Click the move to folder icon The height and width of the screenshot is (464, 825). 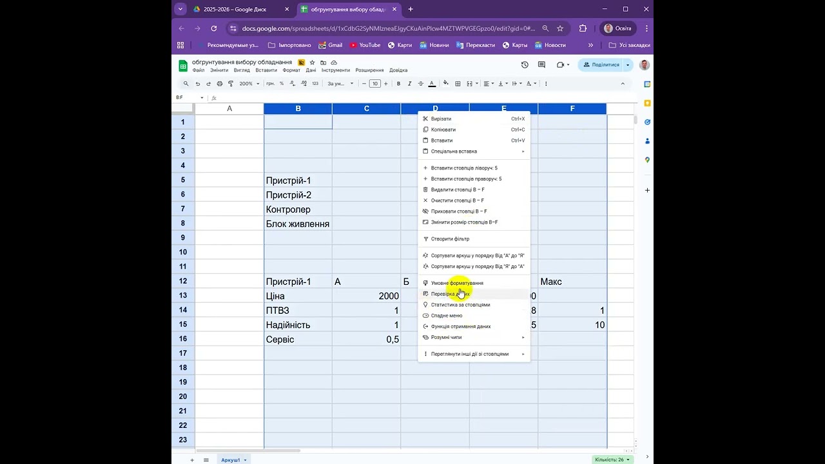click(323, 63)
